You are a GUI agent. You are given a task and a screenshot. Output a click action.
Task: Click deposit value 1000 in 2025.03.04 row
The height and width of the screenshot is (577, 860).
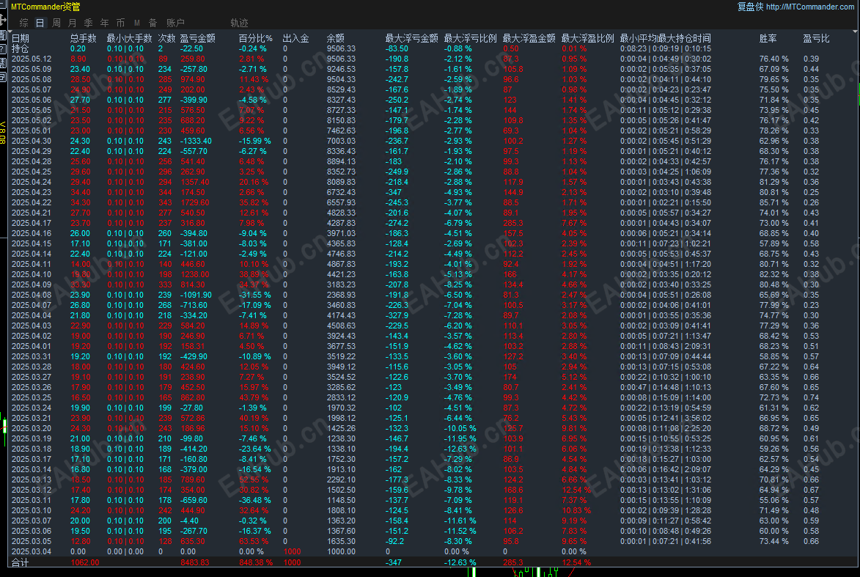click(x=293, y=552)
